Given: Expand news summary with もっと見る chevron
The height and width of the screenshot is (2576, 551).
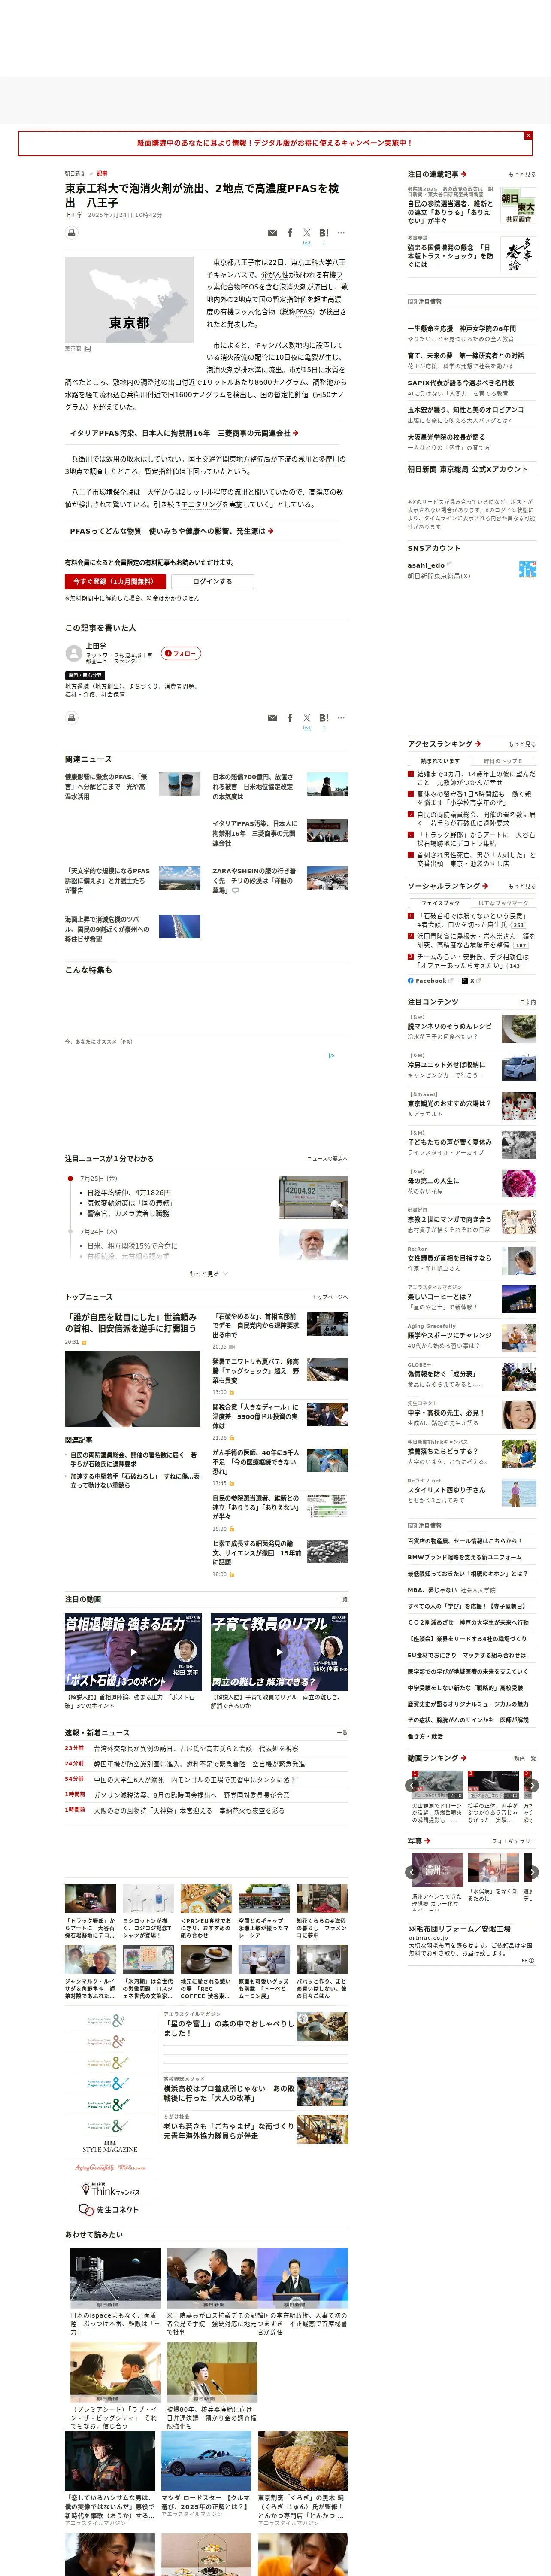Looking at the screenshot, I should [x=208, y=1274].
